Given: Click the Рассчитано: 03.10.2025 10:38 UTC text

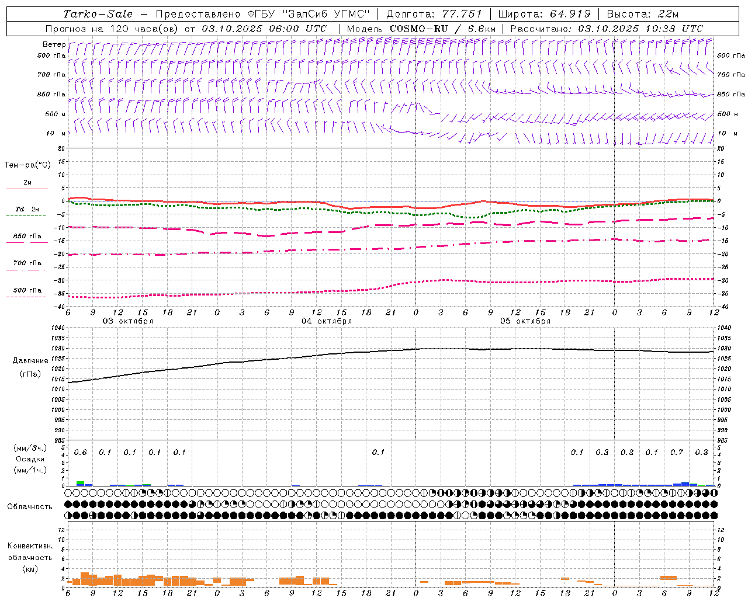Looking at the screenshot, I should [x=607, y=29].
